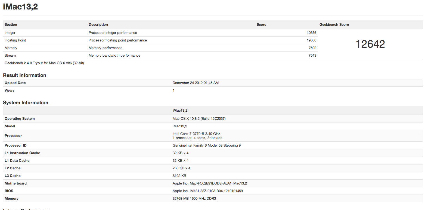Click the Upload Date label
Screen dimensions: 428x210
15,83
